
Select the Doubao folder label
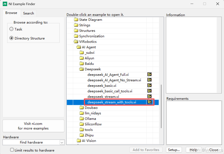click(x=91, y=108)
